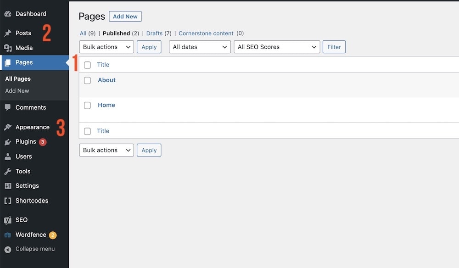Click the Shortcodes brackets icon
Screen dimensions: 459x268
(x=8, y=201)
